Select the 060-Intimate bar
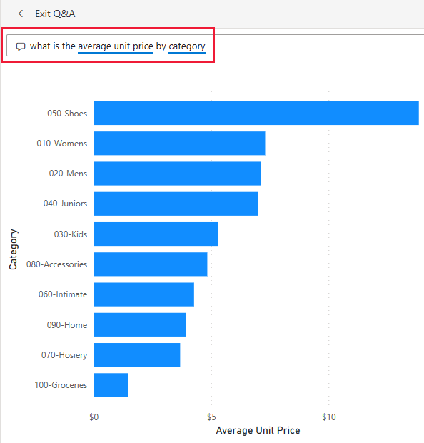The width and height of the screenshot is (424, 443). click(143, 294)
